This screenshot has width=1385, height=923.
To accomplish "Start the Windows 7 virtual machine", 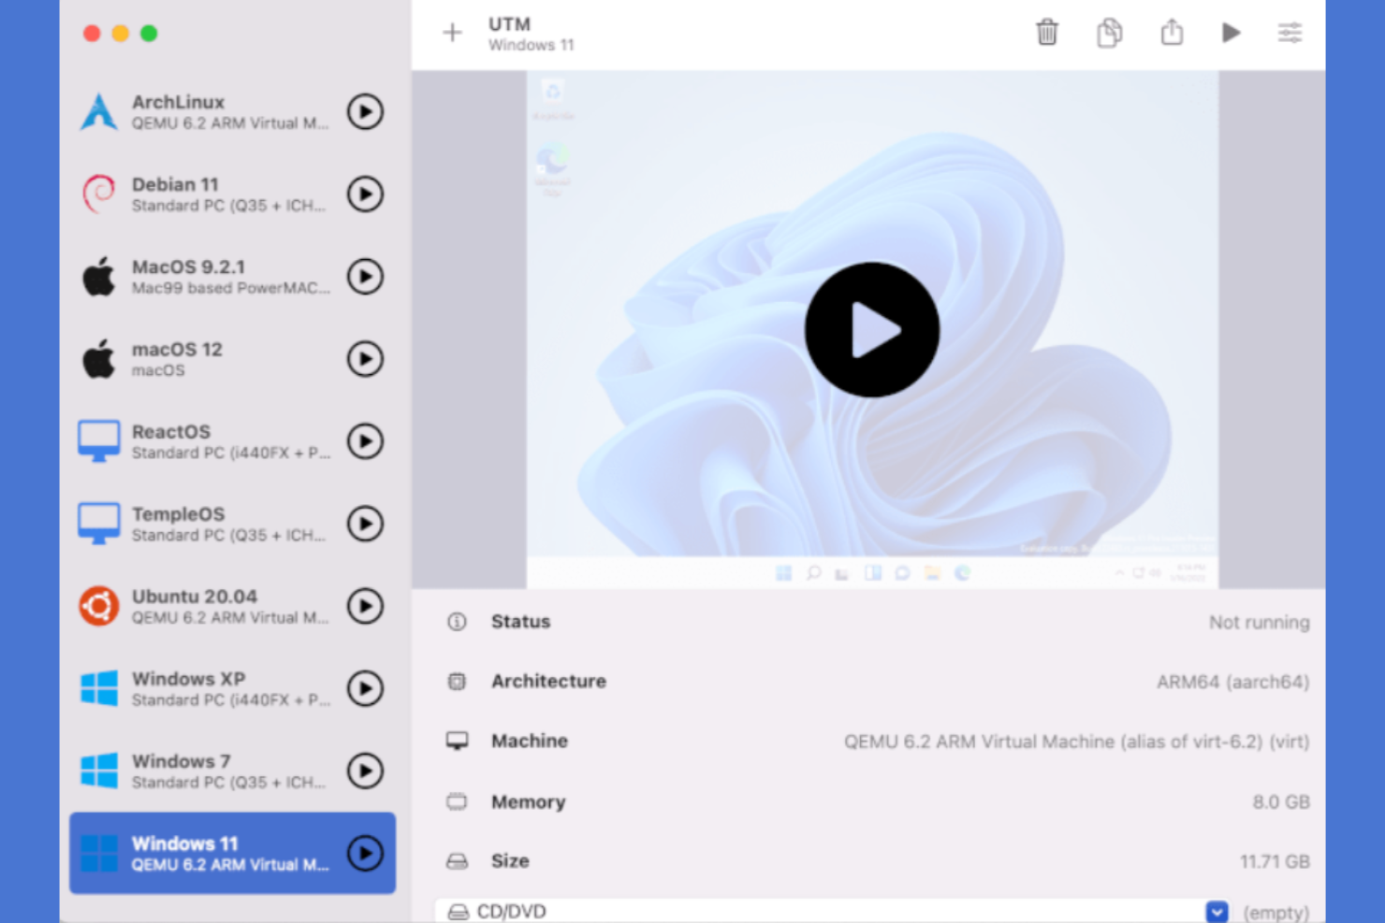I will 365,770.
